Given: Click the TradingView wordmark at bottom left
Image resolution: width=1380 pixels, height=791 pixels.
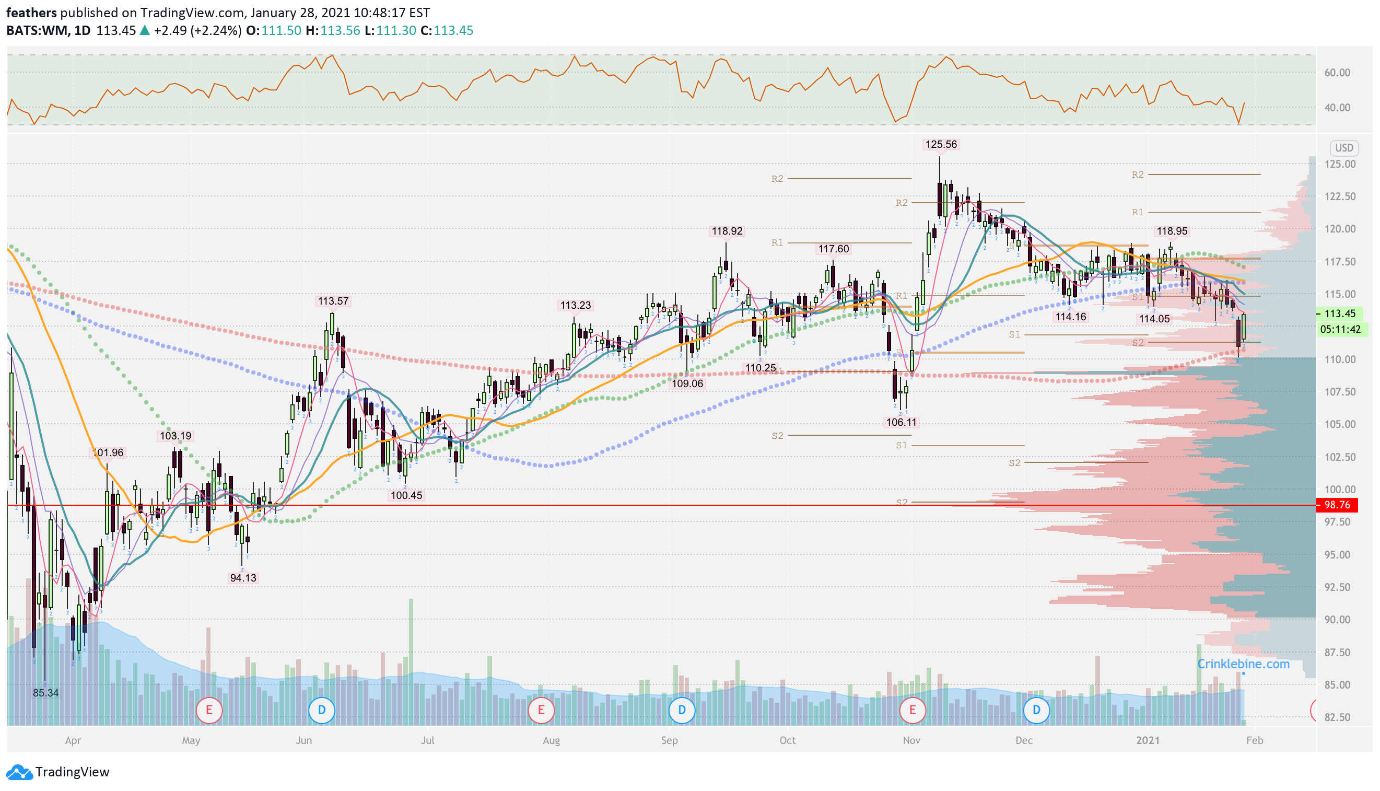Looking at the screenshot, I should point(72,772).
